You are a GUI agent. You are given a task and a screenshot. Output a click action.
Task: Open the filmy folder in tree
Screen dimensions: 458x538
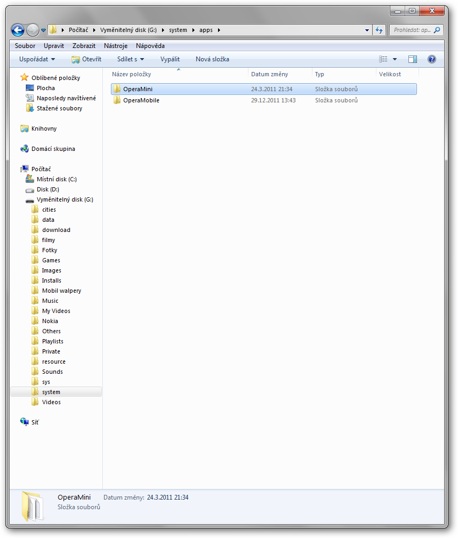(49, 240)
